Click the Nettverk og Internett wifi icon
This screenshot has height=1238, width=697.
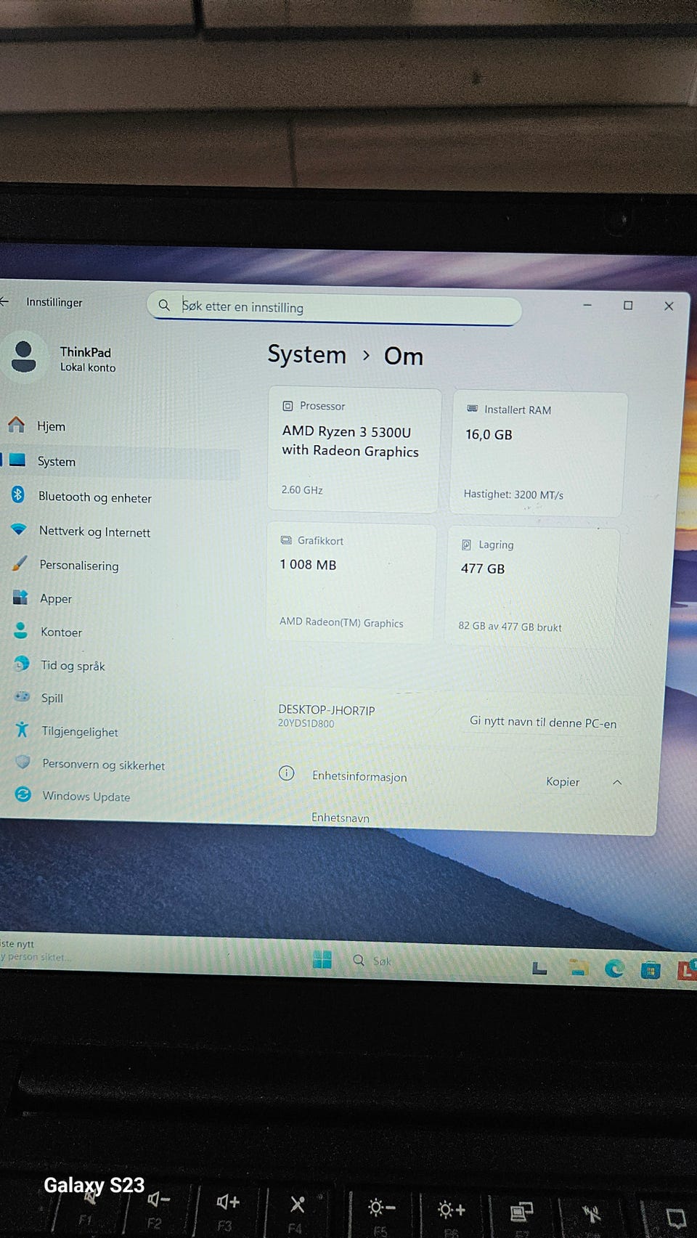19,529
